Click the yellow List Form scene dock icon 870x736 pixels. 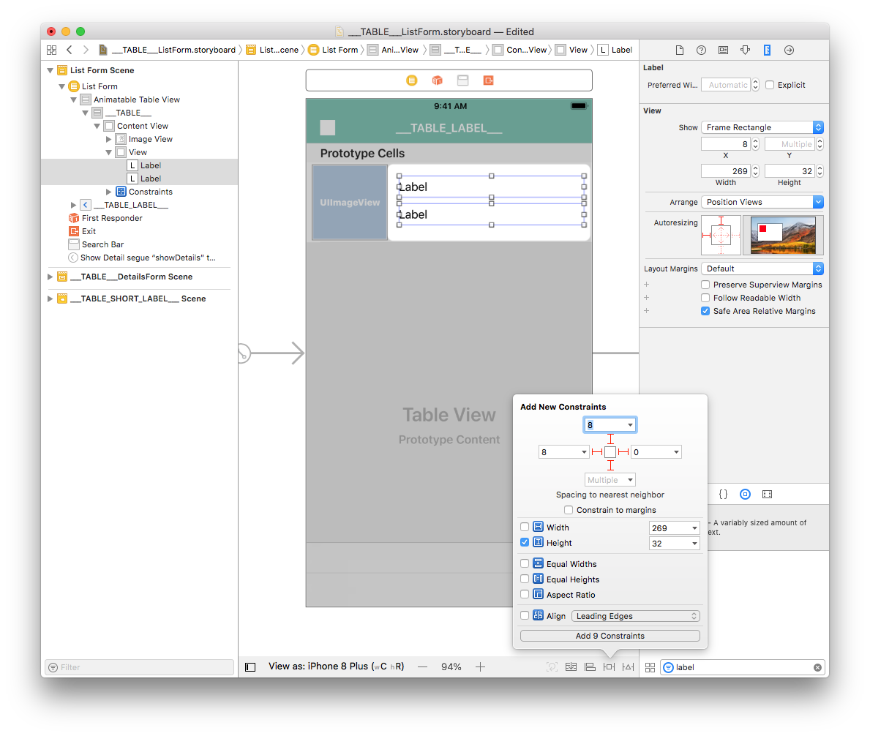(x=412, y=80)
